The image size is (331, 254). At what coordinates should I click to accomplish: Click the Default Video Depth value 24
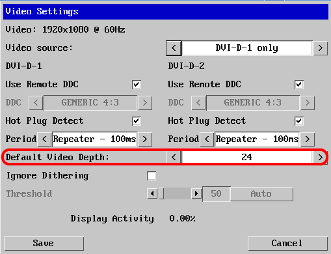247,157
